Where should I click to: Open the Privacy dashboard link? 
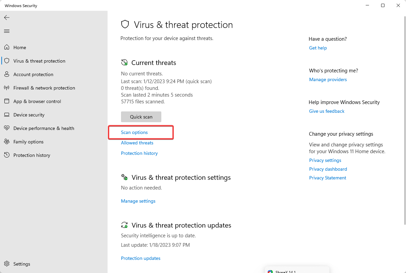tap(328, 169)
